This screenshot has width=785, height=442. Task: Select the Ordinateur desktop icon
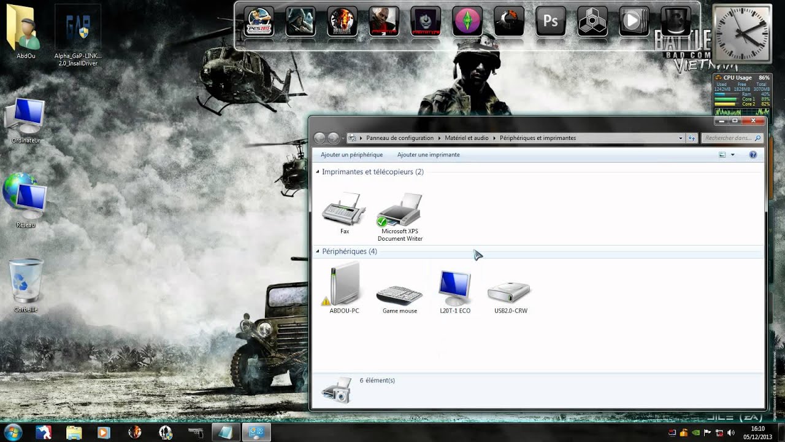point(26,120)
